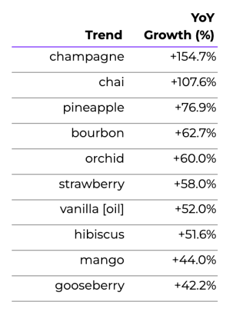Select the +107.6% growth cell
This screenshot has height=312, width=233.
click(194, 82)
